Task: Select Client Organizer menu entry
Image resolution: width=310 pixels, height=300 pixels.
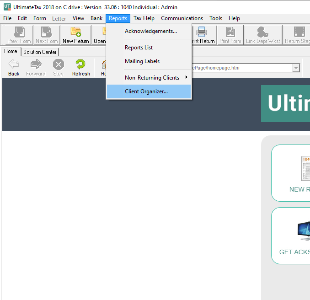Action: coord(149,91)
